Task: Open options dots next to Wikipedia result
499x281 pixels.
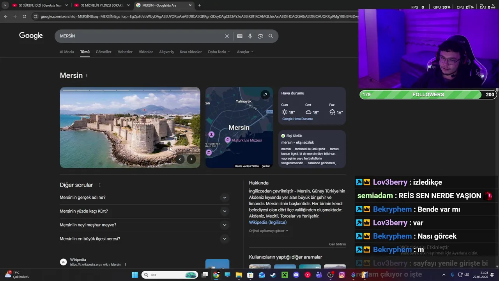Action: coord(126,265)
